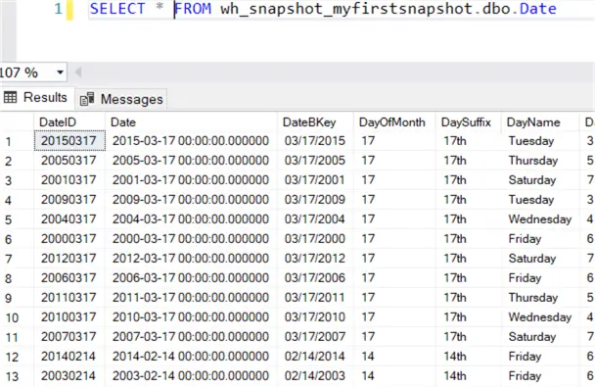
Task: Select cell 20070317 in DateID column
Action: [69, 337]
